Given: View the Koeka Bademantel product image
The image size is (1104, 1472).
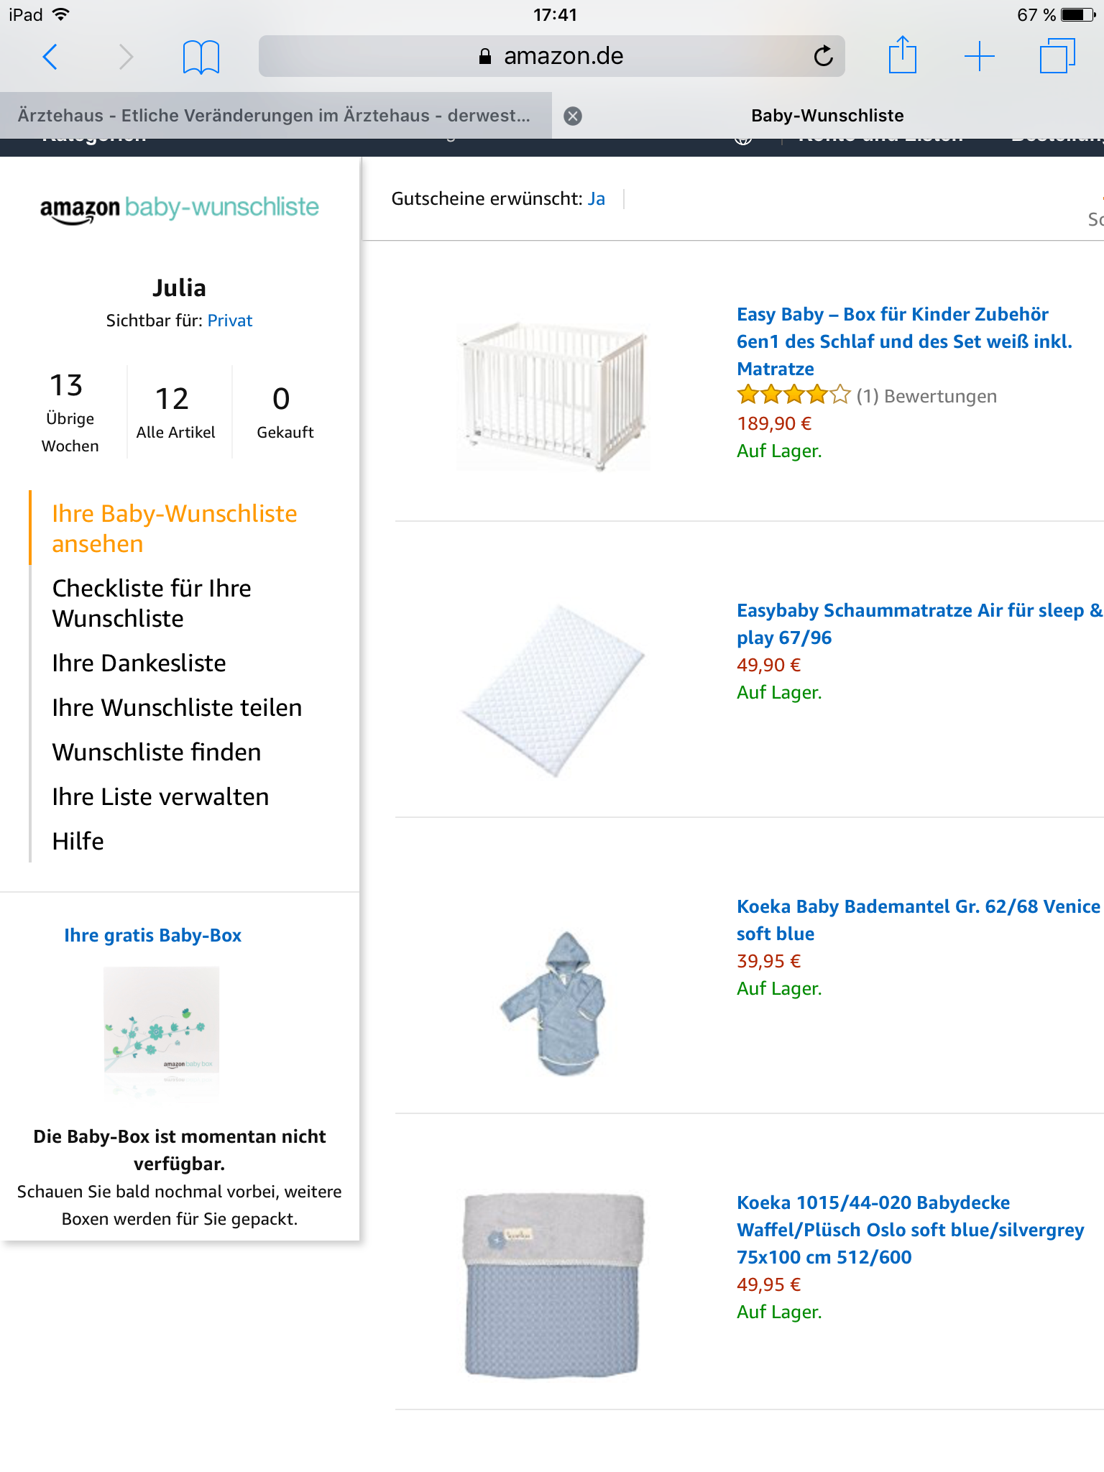Looking at the screenshot, I should pyautogui.click(x=553, y=1003).
